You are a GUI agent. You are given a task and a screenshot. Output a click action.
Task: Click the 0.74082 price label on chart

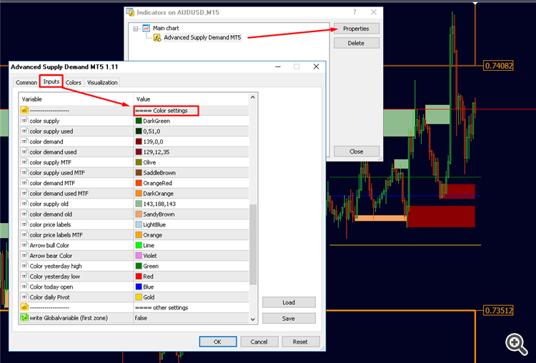(499, 66)
